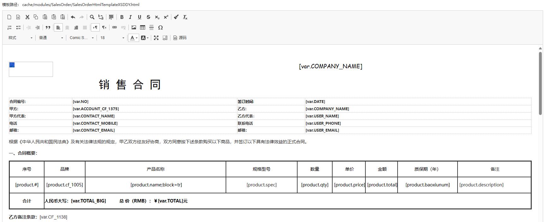
Task: Insert an image via picture icon
Action: [134, 27]
